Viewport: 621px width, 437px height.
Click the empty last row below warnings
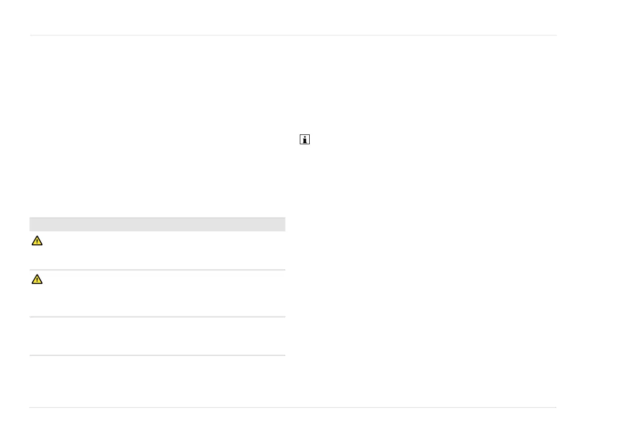tap(157, 336)
